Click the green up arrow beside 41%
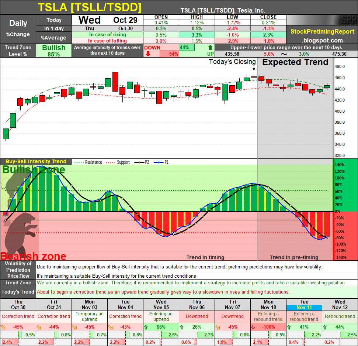Image resolution: width=358 pixels, height=346 pixels. [x=289, y=327]
